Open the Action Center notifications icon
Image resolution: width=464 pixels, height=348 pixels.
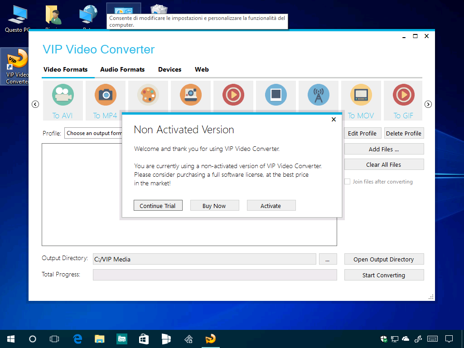pos(449,339)
